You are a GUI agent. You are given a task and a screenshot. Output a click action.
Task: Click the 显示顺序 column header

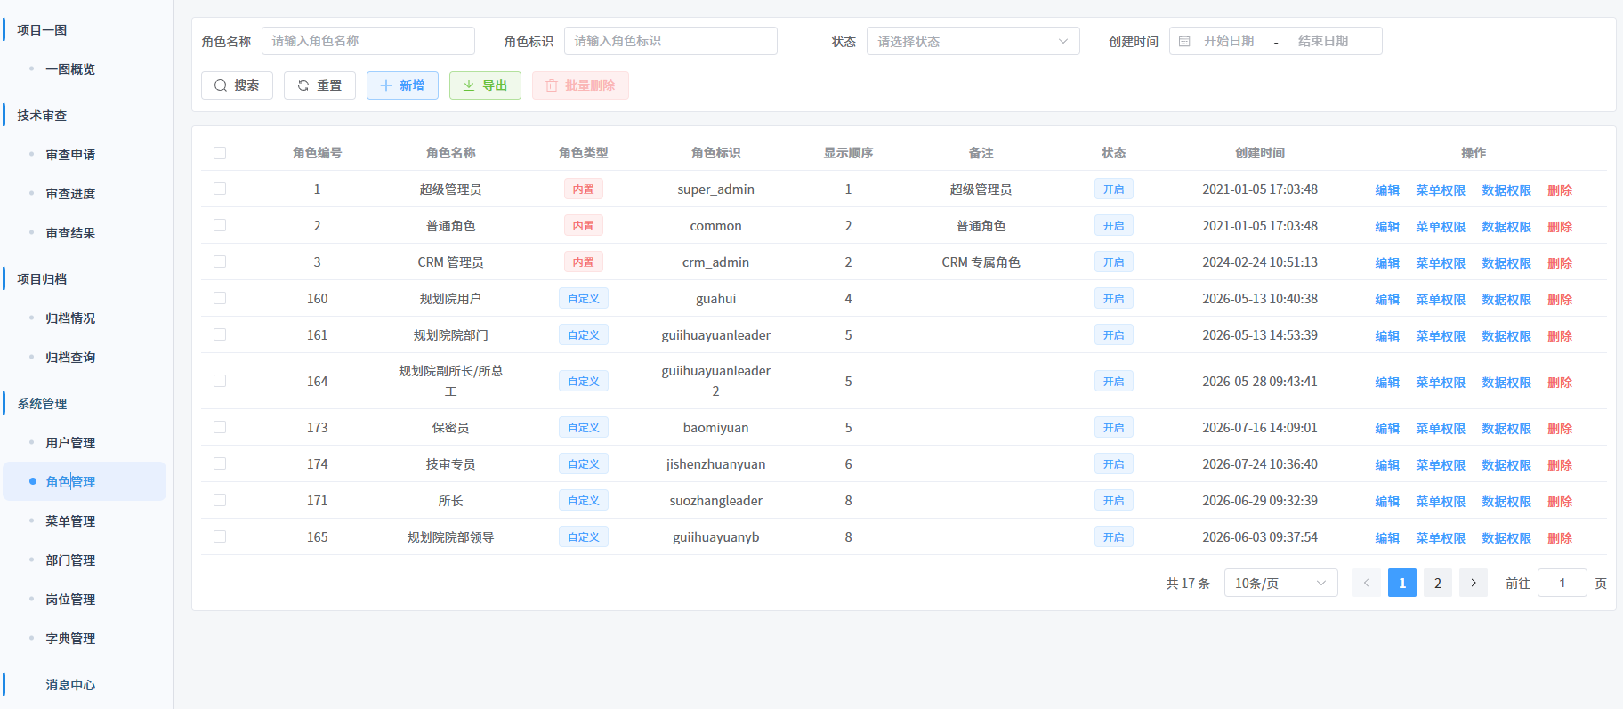[x=848, y=153]
